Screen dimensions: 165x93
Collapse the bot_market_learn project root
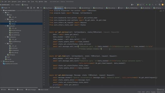pos(1,10)
